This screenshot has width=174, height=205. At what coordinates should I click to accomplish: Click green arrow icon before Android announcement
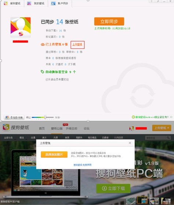(133, 117)
